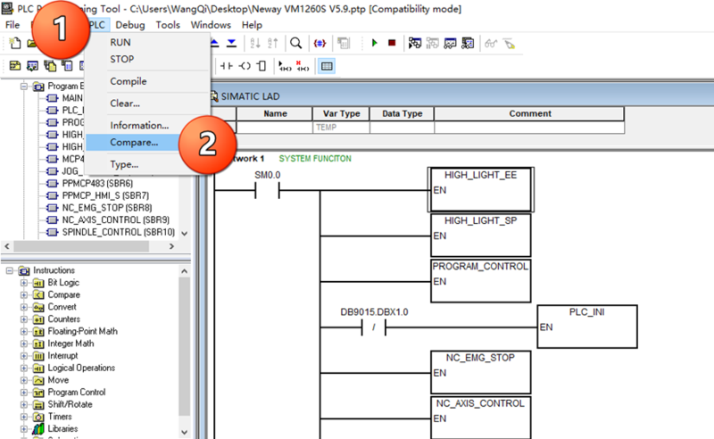The image size is (714, 439).
Task: Click the Name cell in the variable table
Action: (x=275, y=128)
